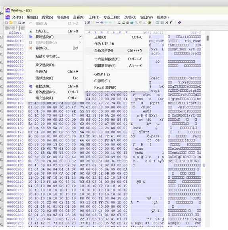Expand the 复制选块(C) submenu arrow
Image resolution: width=228 pixels, height=230 pixels.
[80, 37]
